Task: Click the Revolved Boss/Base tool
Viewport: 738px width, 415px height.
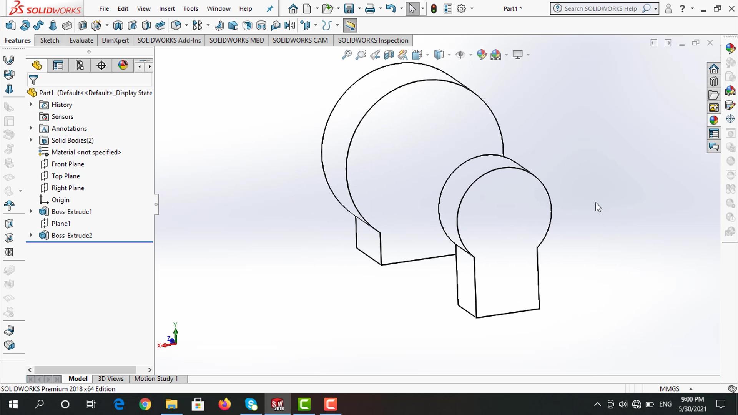Action: (x=25, y=26)
